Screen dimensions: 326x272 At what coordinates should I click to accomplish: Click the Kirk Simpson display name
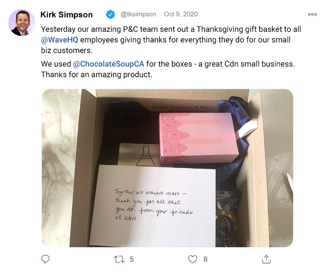(66, 15)
